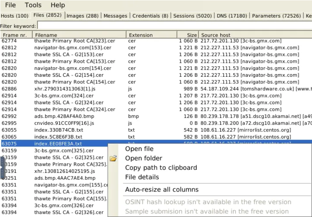This screenshot has height=217, width=312.
Task: Switch to the Credentials (8) tab
Action: point(150,16)
